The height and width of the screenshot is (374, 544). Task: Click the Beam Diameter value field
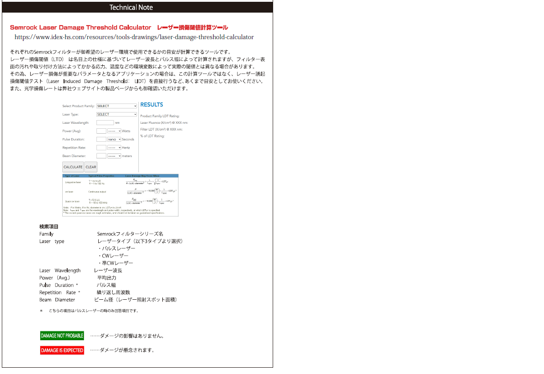[101, 155]
